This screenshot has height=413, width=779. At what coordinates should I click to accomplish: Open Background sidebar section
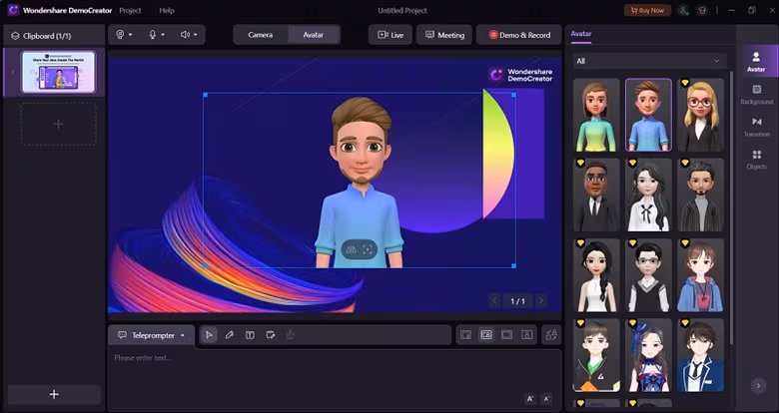tap(757, 94)
